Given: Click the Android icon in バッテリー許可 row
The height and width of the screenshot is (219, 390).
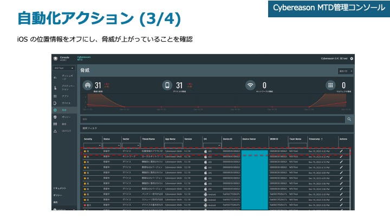Looking at the screenshot, I should pyautogui.click(x=205, y=194).
